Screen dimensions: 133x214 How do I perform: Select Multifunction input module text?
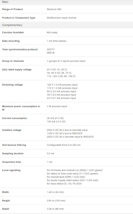click(62, 18)
